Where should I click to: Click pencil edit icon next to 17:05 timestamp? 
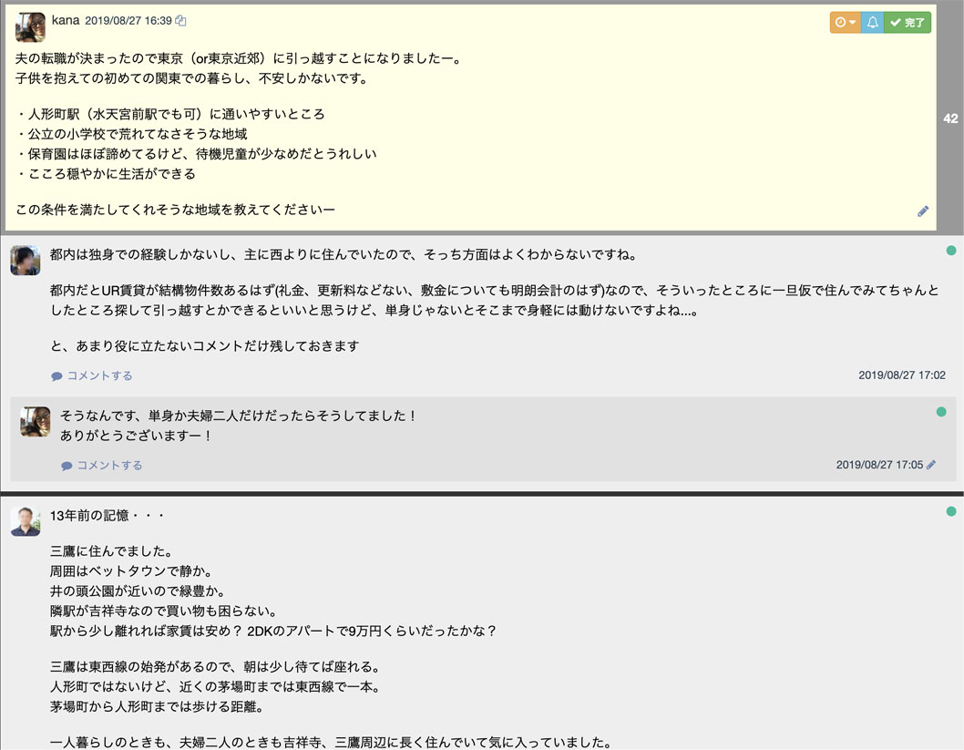(931, 465)
